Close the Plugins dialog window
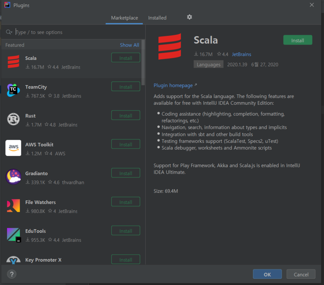 pyautogui.click(x=311, y=5)
